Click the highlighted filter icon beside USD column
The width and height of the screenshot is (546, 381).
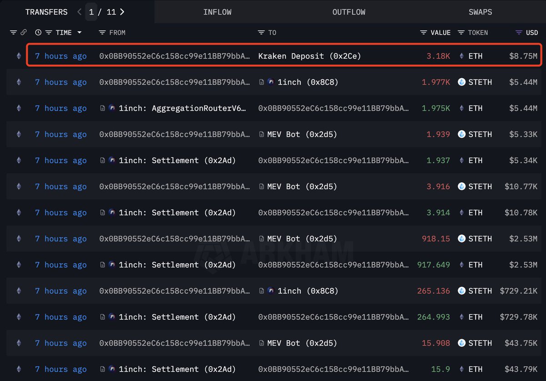[x=518, y=32]
